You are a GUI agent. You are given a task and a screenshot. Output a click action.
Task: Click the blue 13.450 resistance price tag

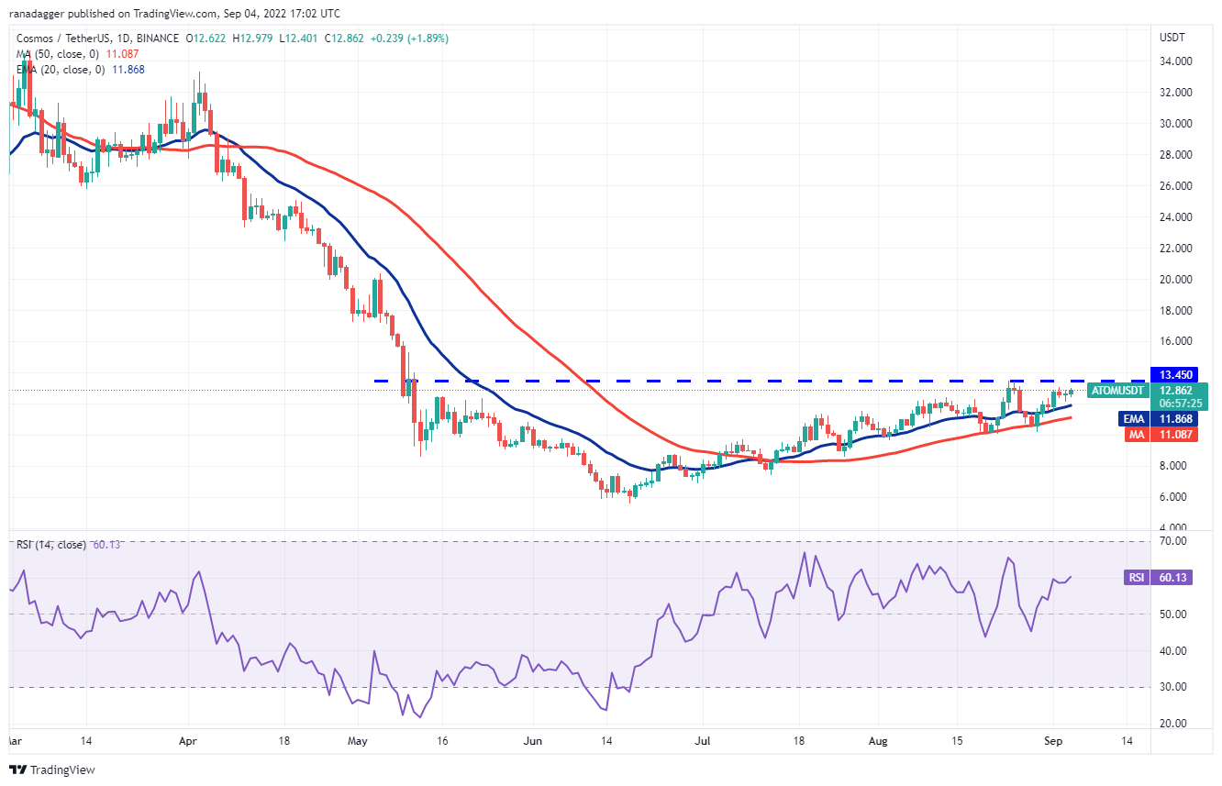click(x=1176, y=374)
